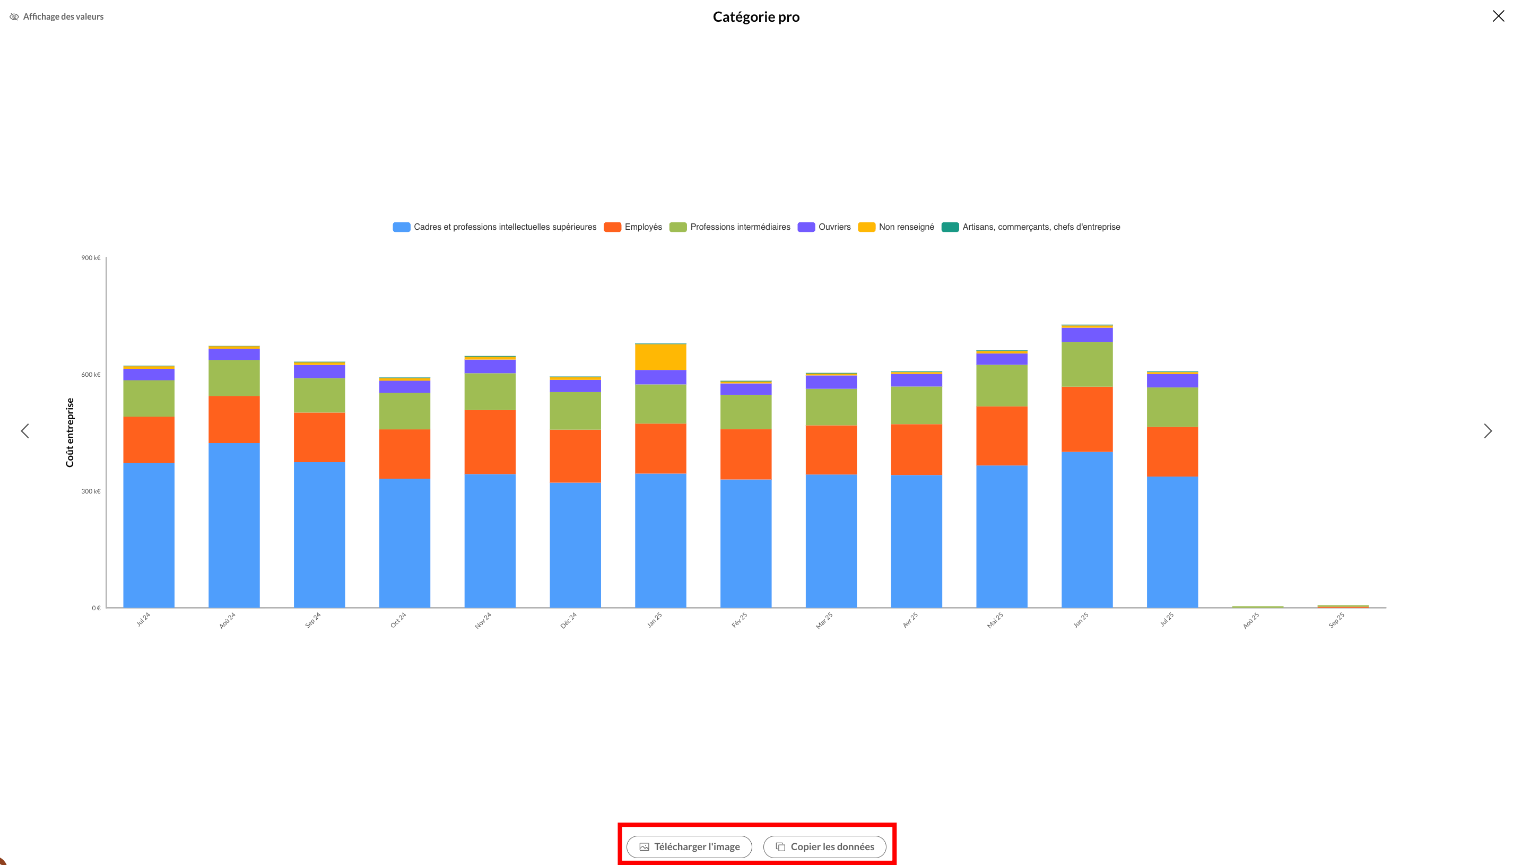Click the Copier les données button

point(824,846)
